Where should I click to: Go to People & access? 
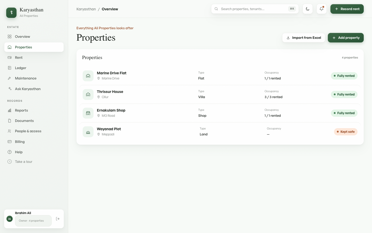(34, 131)
